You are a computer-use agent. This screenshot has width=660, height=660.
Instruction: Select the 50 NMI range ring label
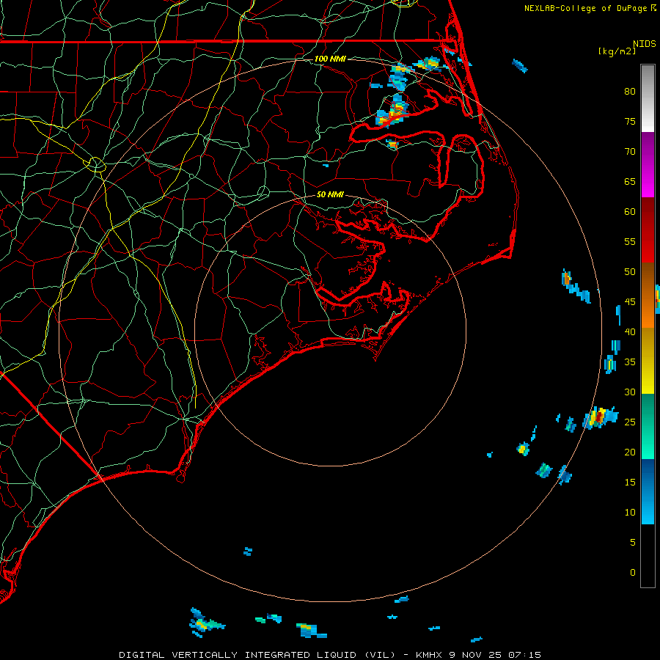tap(330, 194)
